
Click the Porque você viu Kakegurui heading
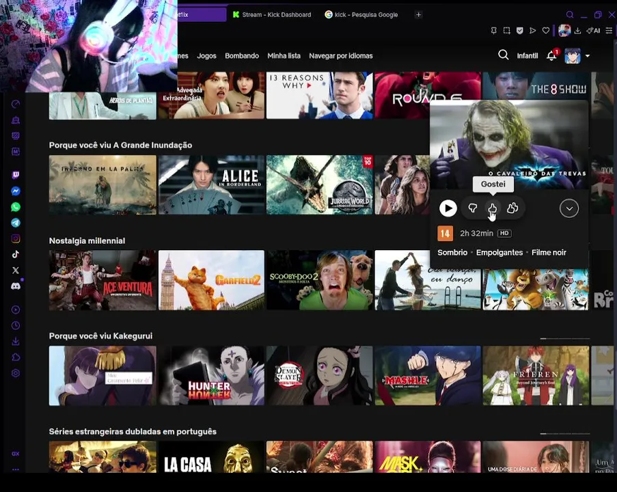pos(100,336)
